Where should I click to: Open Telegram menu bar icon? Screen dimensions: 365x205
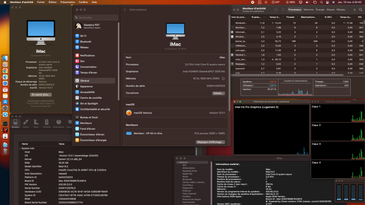point(253,2)
